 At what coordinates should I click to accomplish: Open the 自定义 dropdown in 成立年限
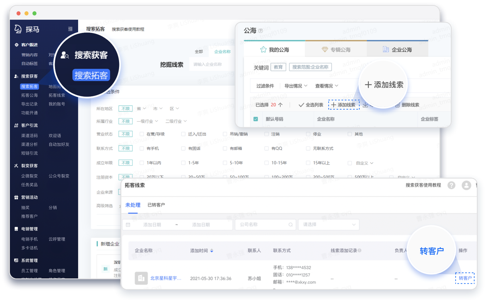(364, 163)
